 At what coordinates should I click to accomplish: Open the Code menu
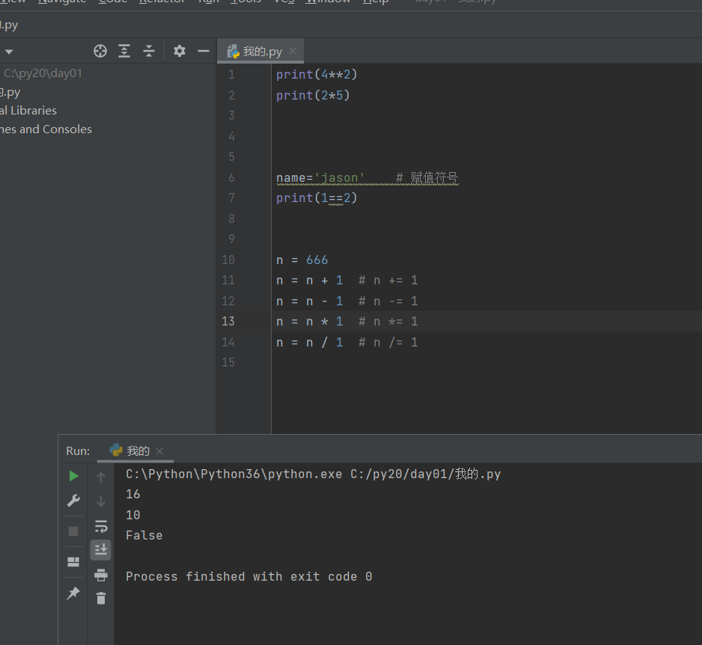(113, 1)
